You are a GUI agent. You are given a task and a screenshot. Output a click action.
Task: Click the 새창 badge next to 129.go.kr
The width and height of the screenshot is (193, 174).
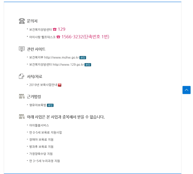[88, 65]
